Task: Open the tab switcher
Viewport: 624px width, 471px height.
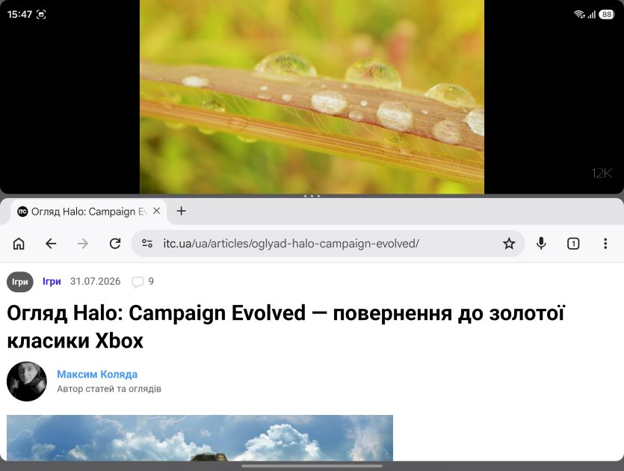Action: (573, 244)
